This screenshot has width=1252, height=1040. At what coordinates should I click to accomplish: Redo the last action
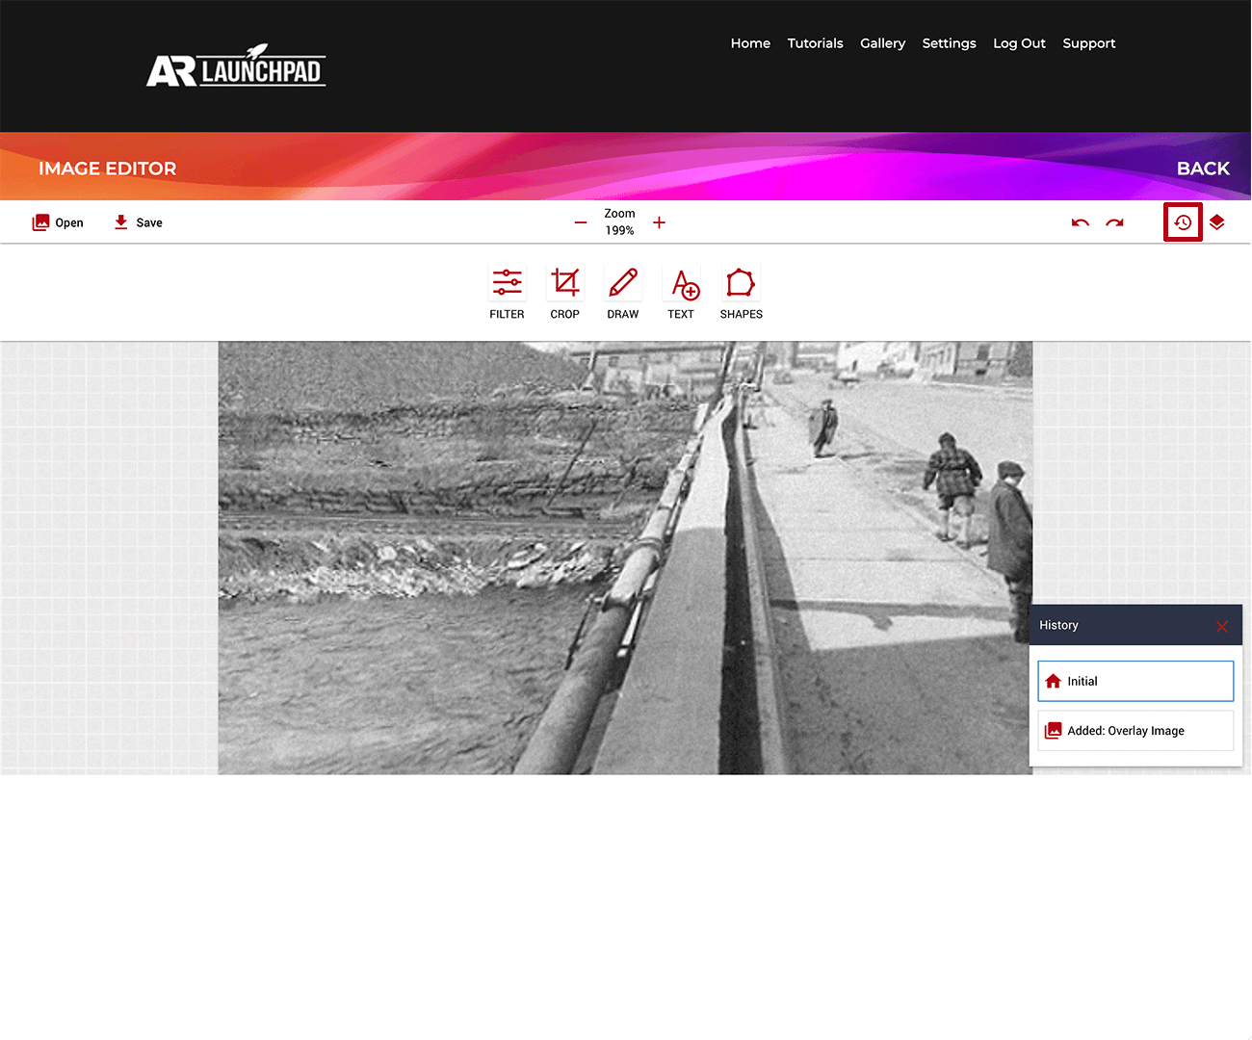tap(1114, 222)
